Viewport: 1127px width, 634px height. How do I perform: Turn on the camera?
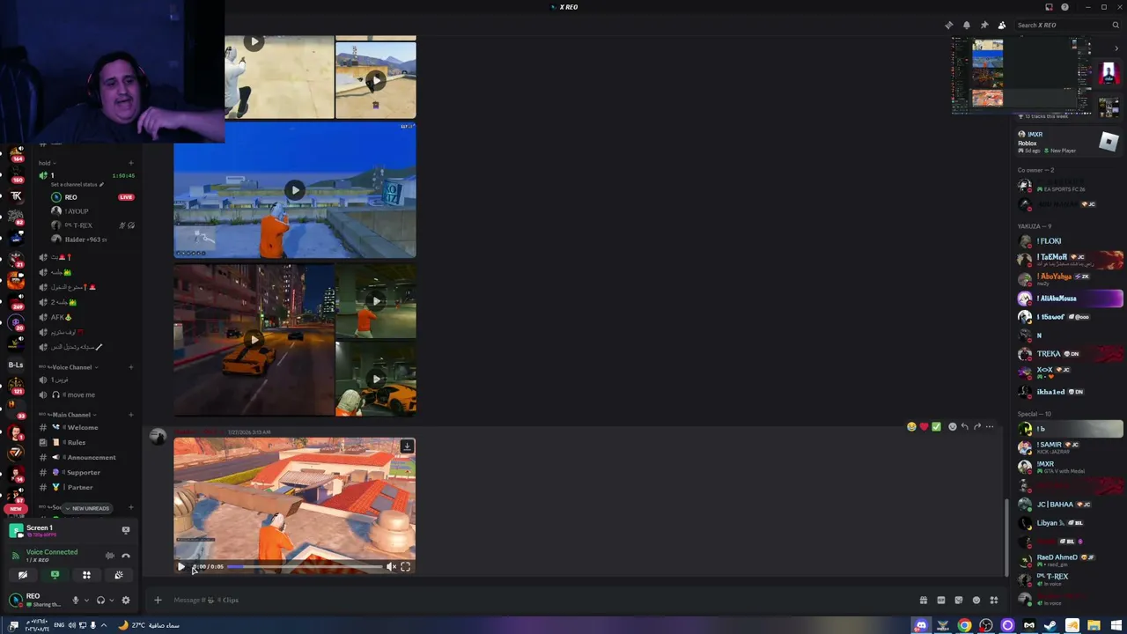click(23, 575)
